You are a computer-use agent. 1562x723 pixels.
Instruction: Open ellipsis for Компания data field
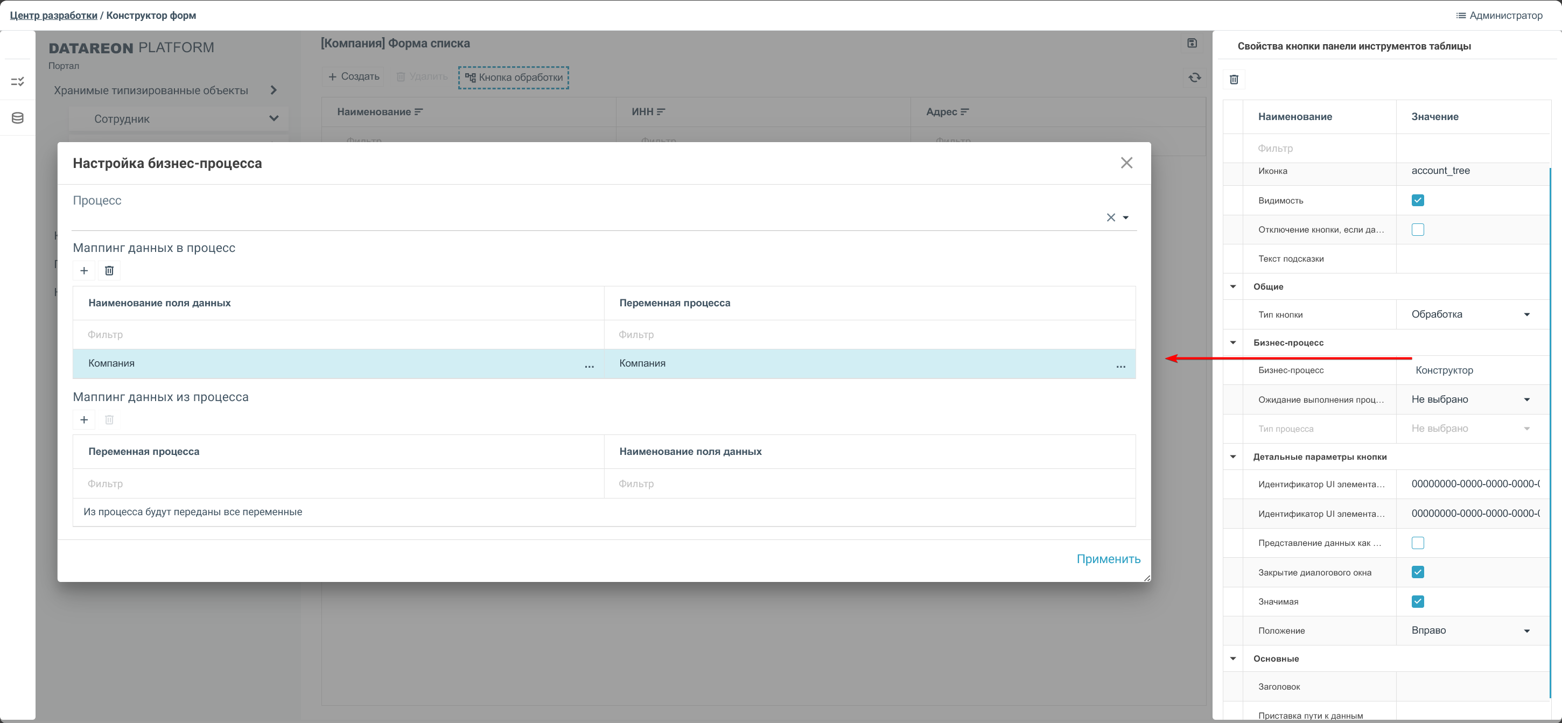pyautogui.click(x=589, y=365)
